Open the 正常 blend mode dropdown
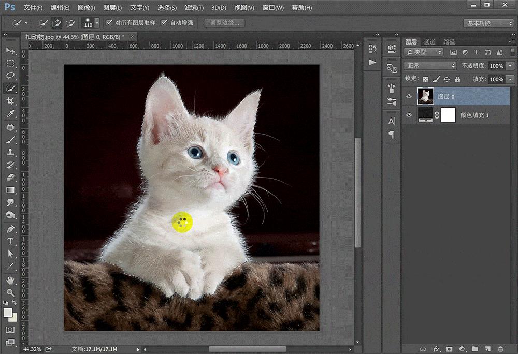This screenshot has width=518, height=354. click(430, 66)
